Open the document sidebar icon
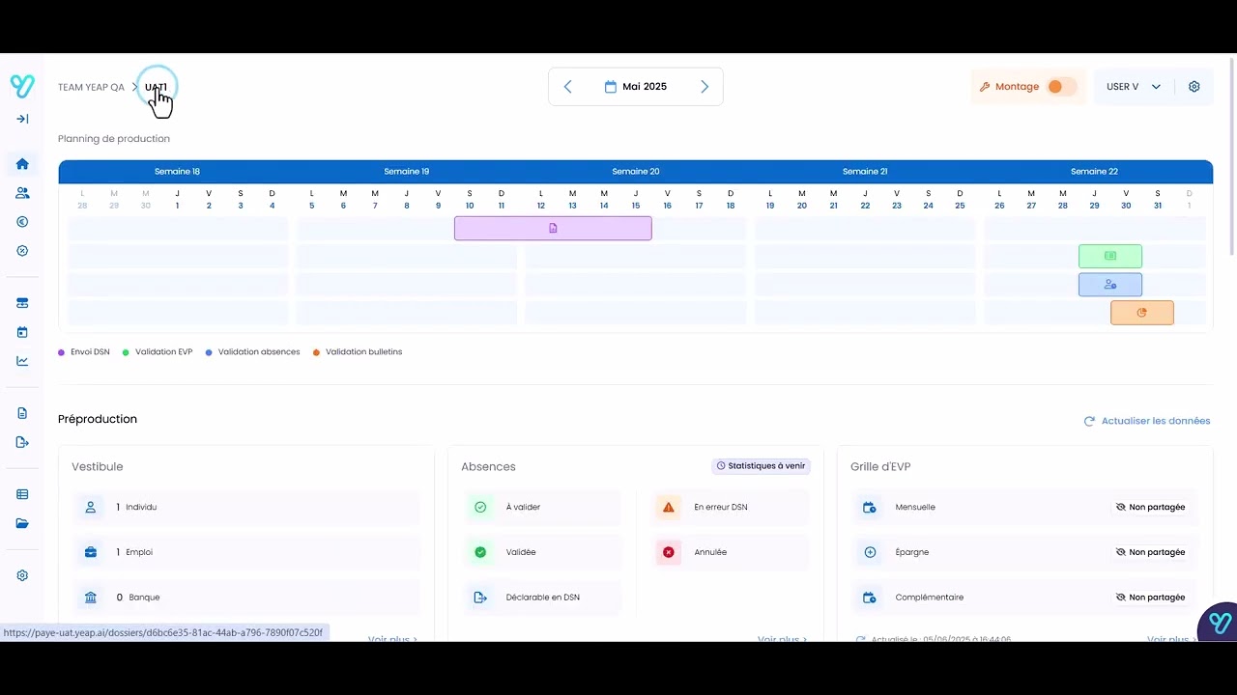 click(22, 413)
